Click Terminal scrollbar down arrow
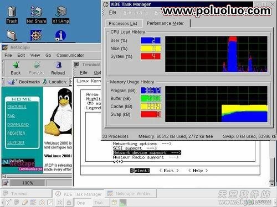Image resolution: width=277 pixels, height=207 pixels. pyautogui.click(x=272, y=184)
